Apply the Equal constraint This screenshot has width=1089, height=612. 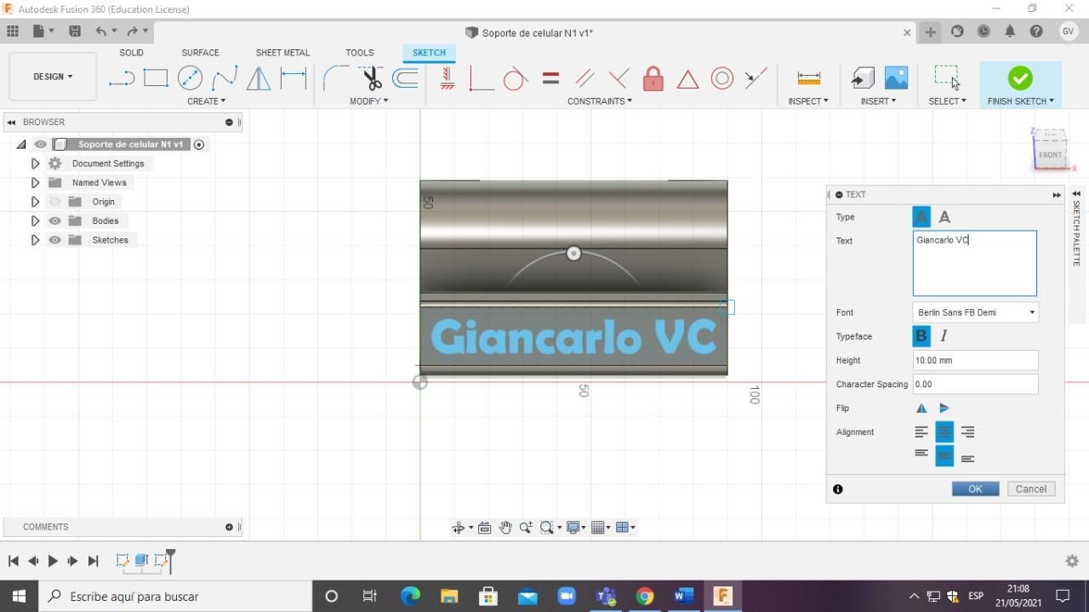(x=550, y=78)
